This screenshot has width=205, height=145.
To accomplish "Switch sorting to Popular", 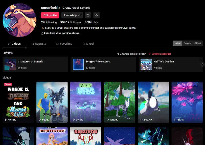I will click(x=188, y=43).
